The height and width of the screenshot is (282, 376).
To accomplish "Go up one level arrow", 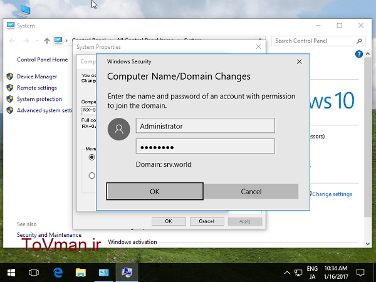I will (x=47, y=41).
